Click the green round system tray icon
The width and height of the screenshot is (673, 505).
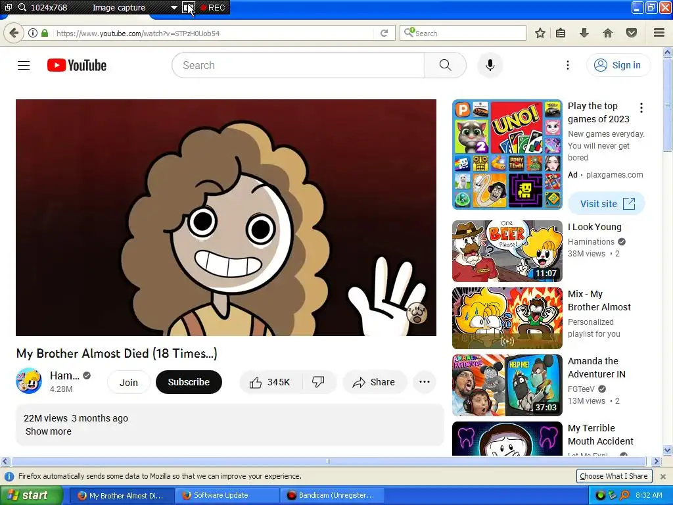point(601,495)
